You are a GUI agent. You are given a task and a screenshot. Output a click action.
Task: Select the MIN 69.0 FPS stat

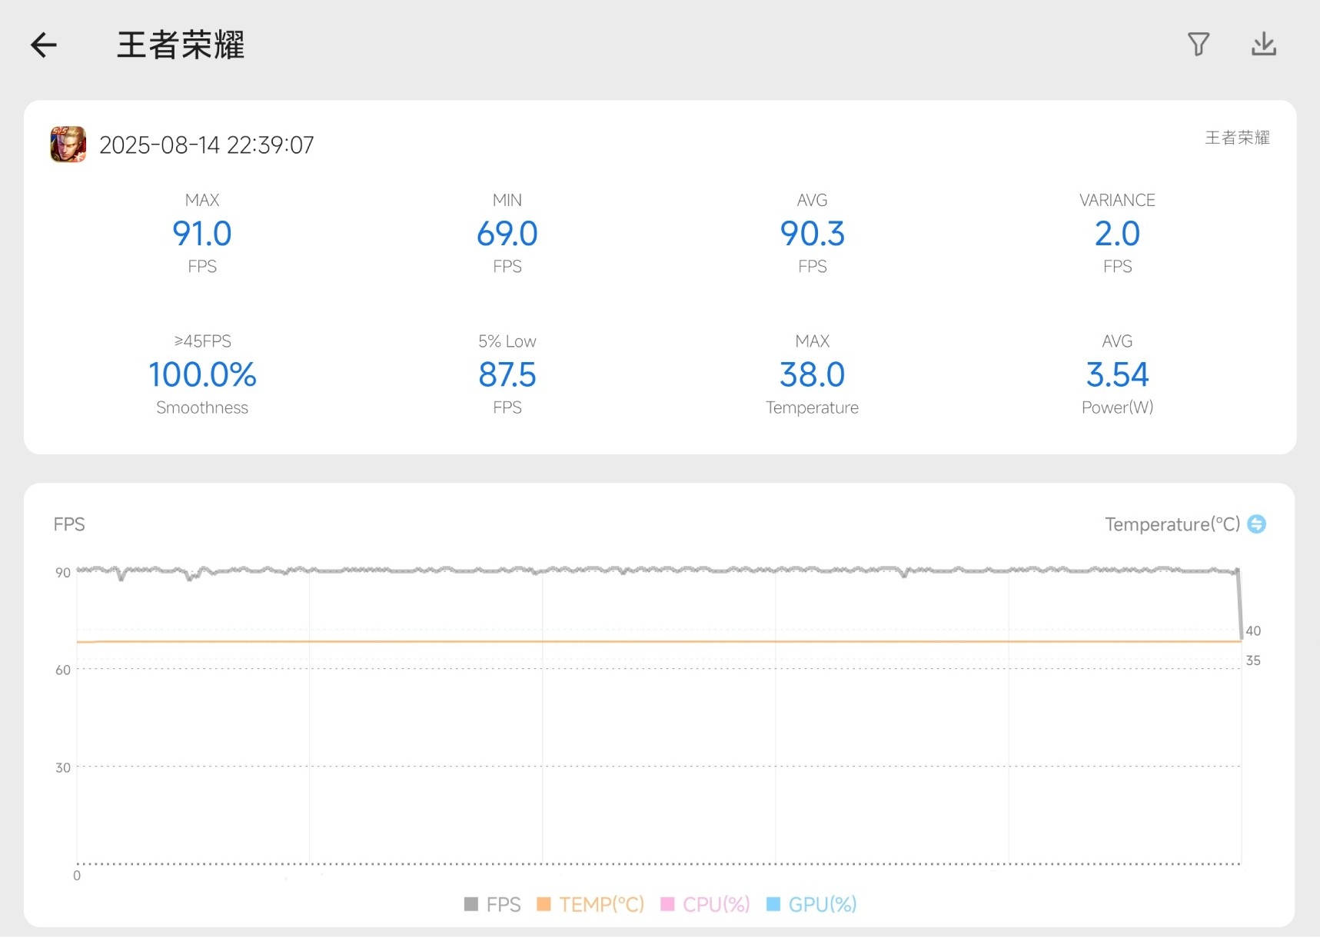507,234
